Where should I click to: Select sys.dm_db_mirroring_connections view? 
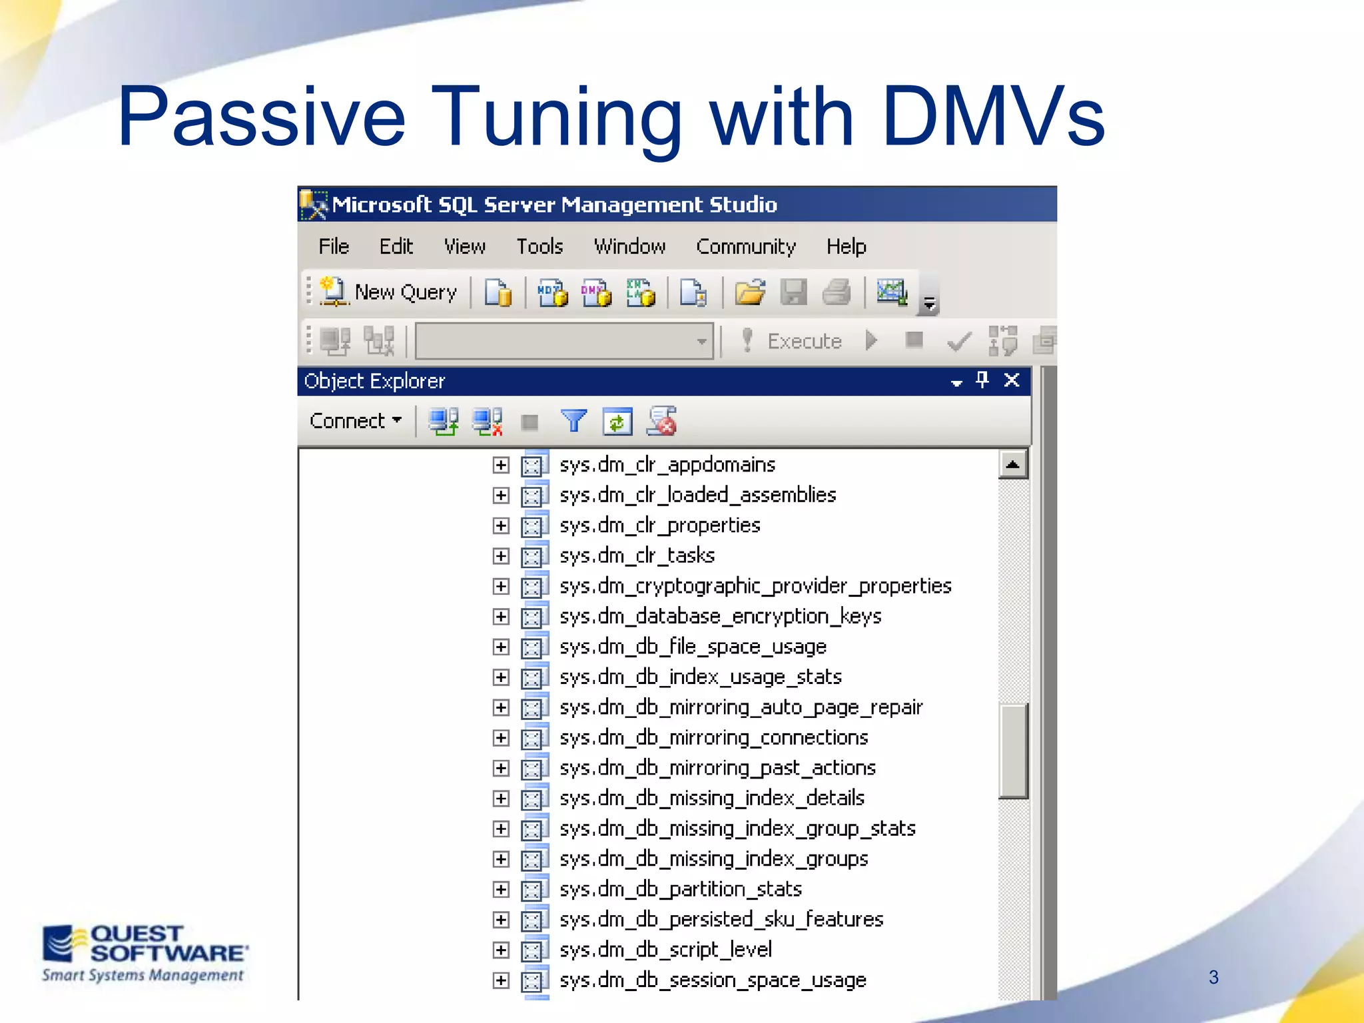[714, 738]
